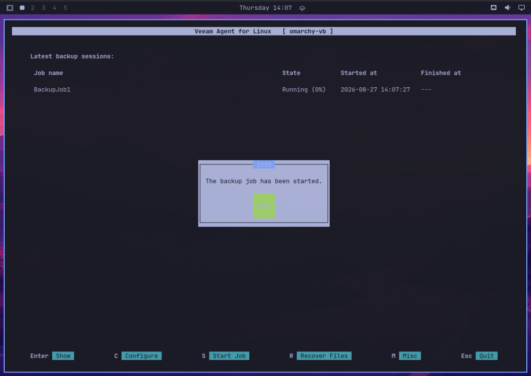Open the Configure option
531x376 pixels.
pyautogui.click(x=142, y=356)
